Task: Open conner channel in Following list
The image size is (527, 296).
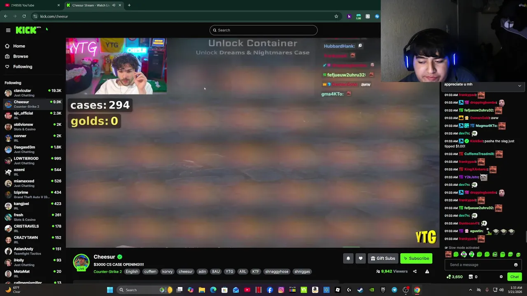Action: click(x=33, y=138)
